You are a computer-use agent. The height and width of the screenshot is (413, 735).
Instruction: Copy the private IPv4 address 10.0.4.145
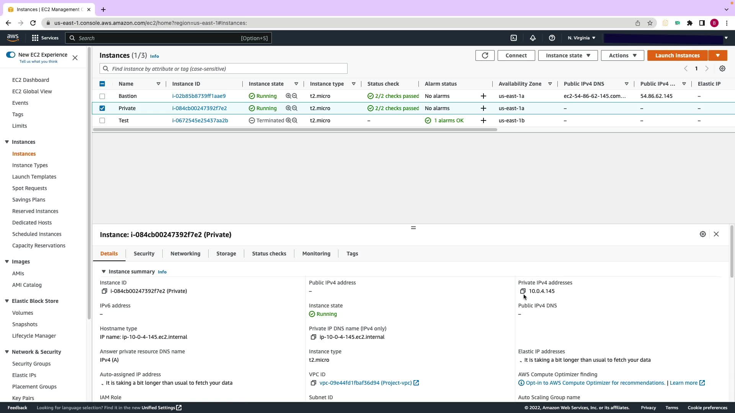[523, 291]
